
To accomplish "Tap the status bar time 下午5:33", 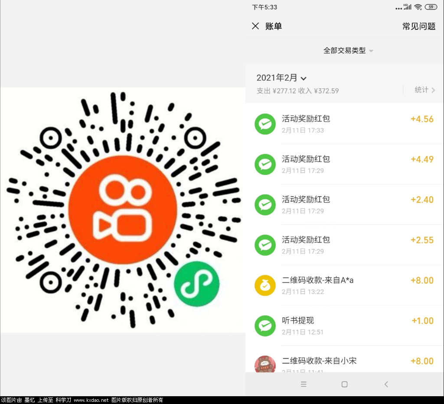I will tap(264, 7).
